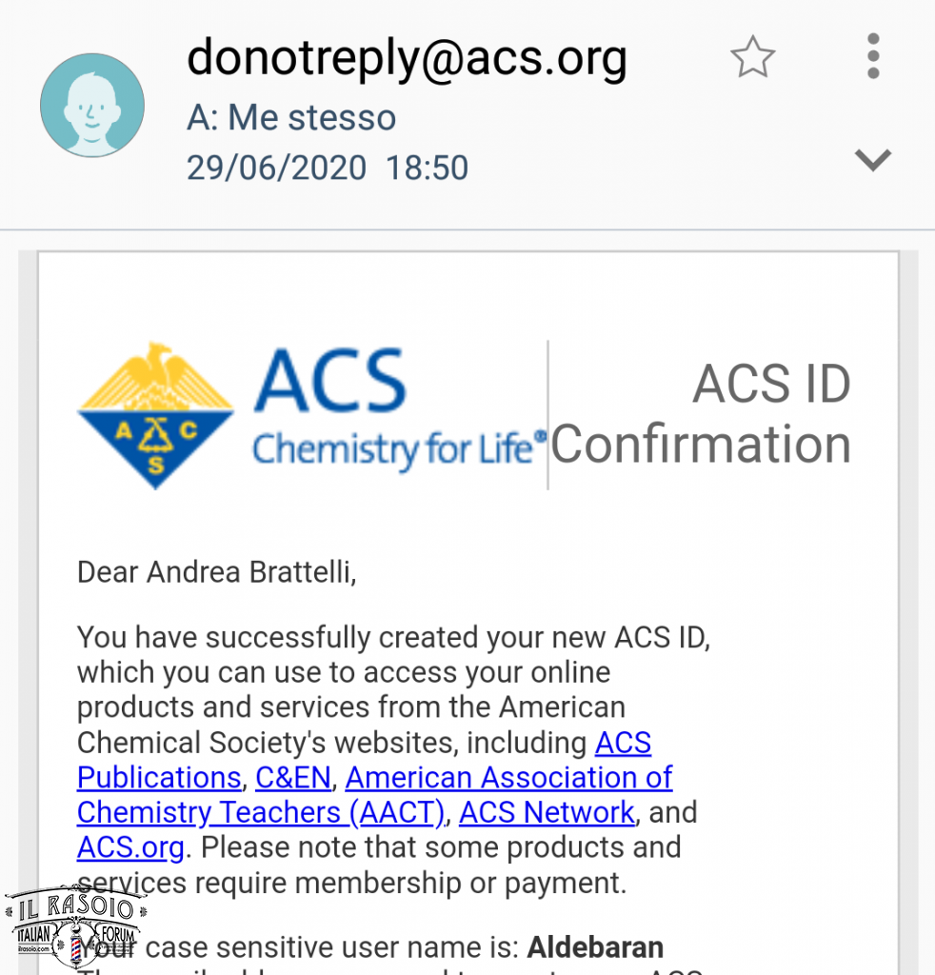The width and height of the screenshot is (935, 975).
Task: Tap the sender address donotreply@acs.org
Action: tap(408, 58)
